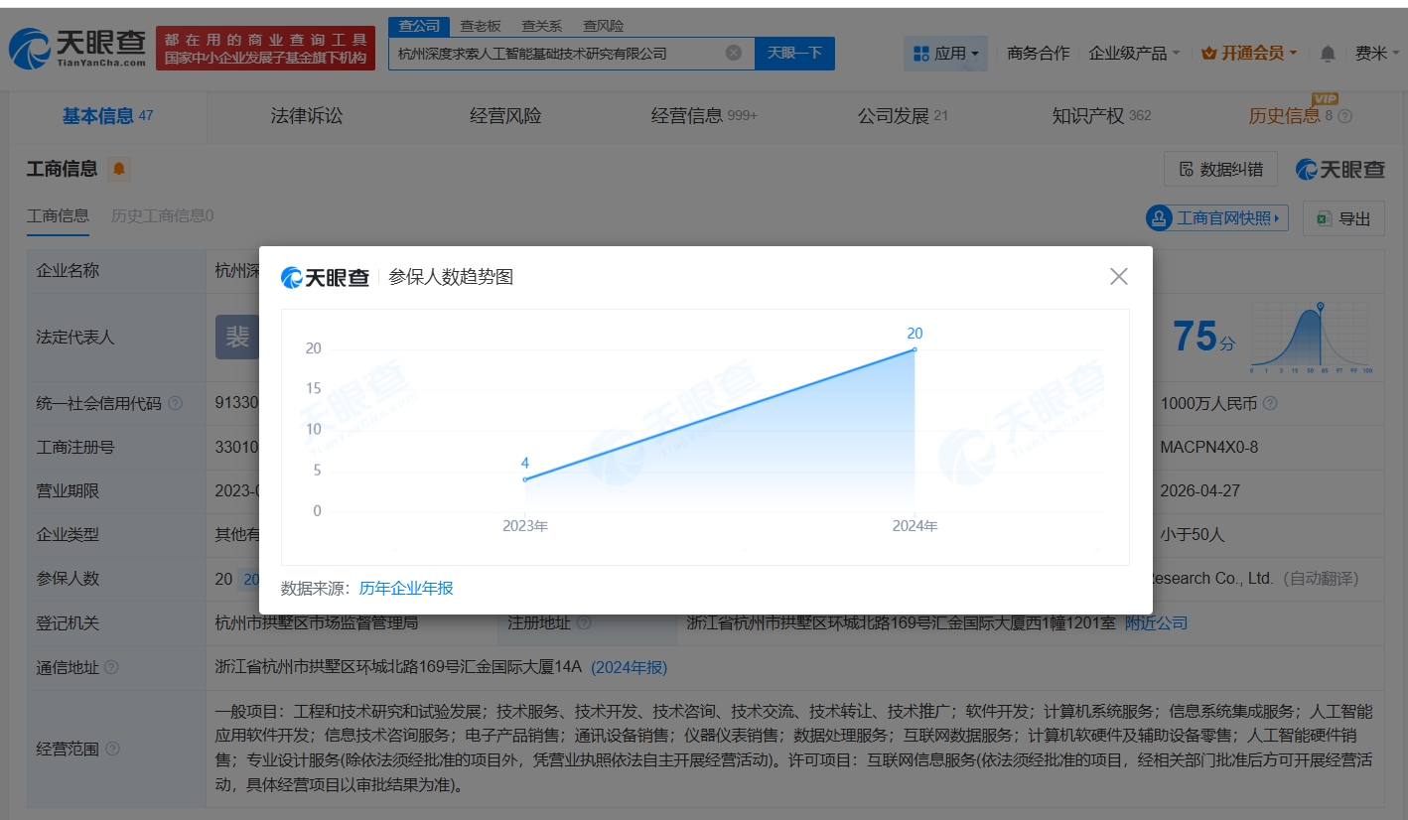Open the 法律诉讼 tab
The image size is (1408, 820).
tap(307, 116)
